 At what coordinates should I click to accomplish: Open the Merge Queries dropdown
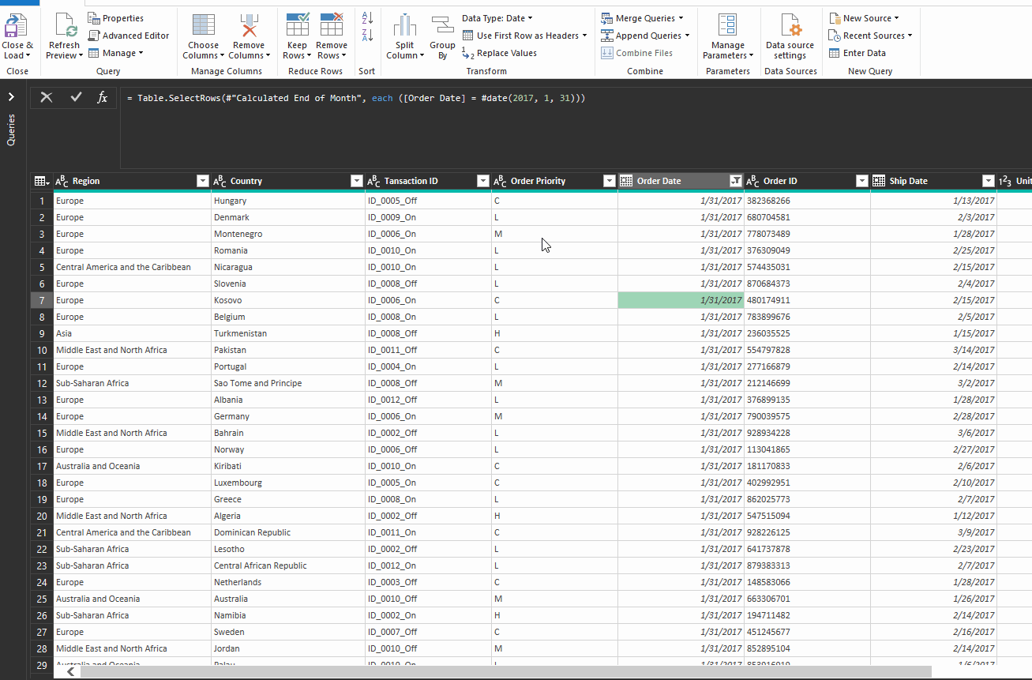point(642,18)
